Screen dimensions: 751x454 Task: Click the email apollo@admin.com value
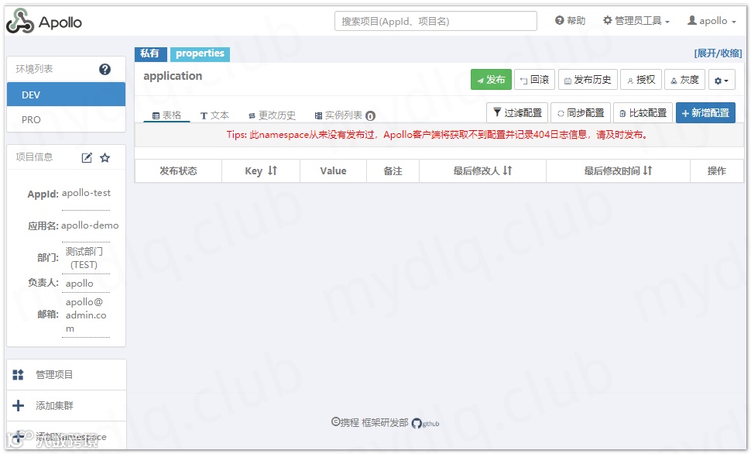pyautogui.click(x=86, y=315)
